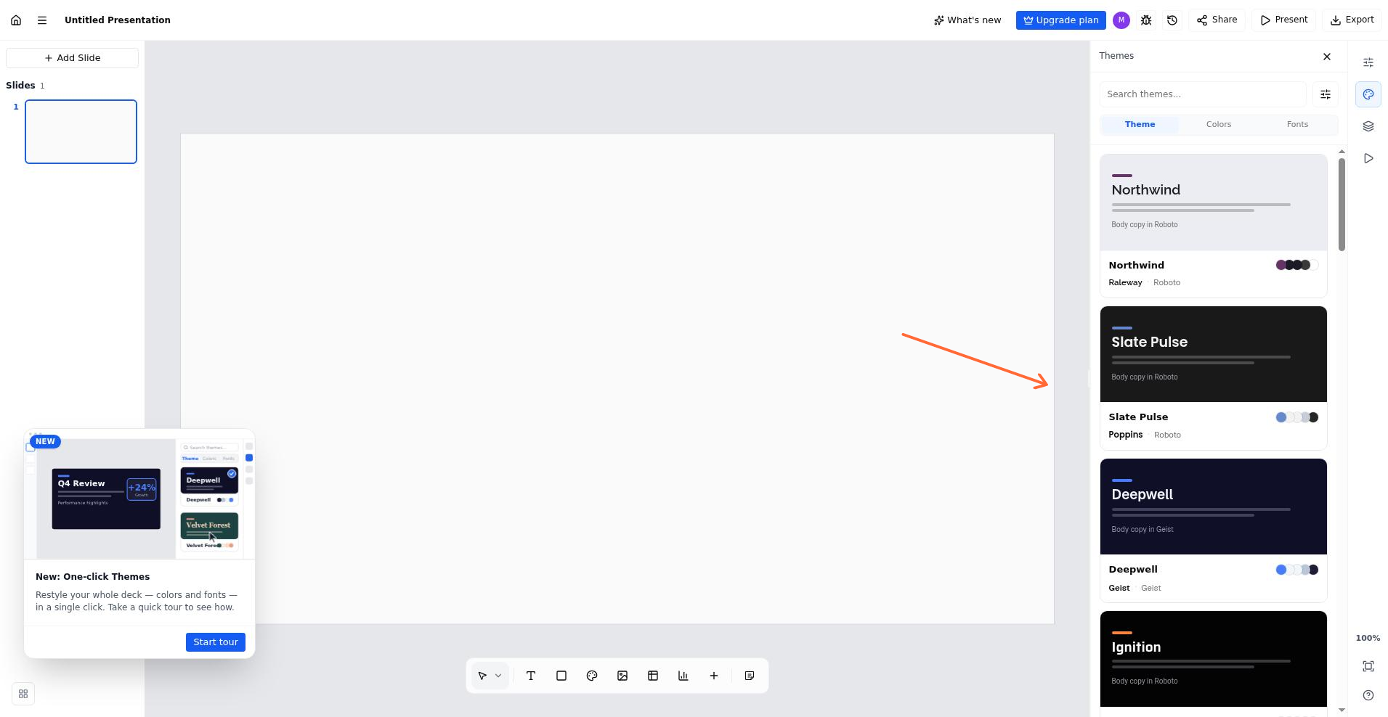This screenshot has width=1388, height=717.
Task: Click the 100% zoom level
Action: pos(1368,638)
